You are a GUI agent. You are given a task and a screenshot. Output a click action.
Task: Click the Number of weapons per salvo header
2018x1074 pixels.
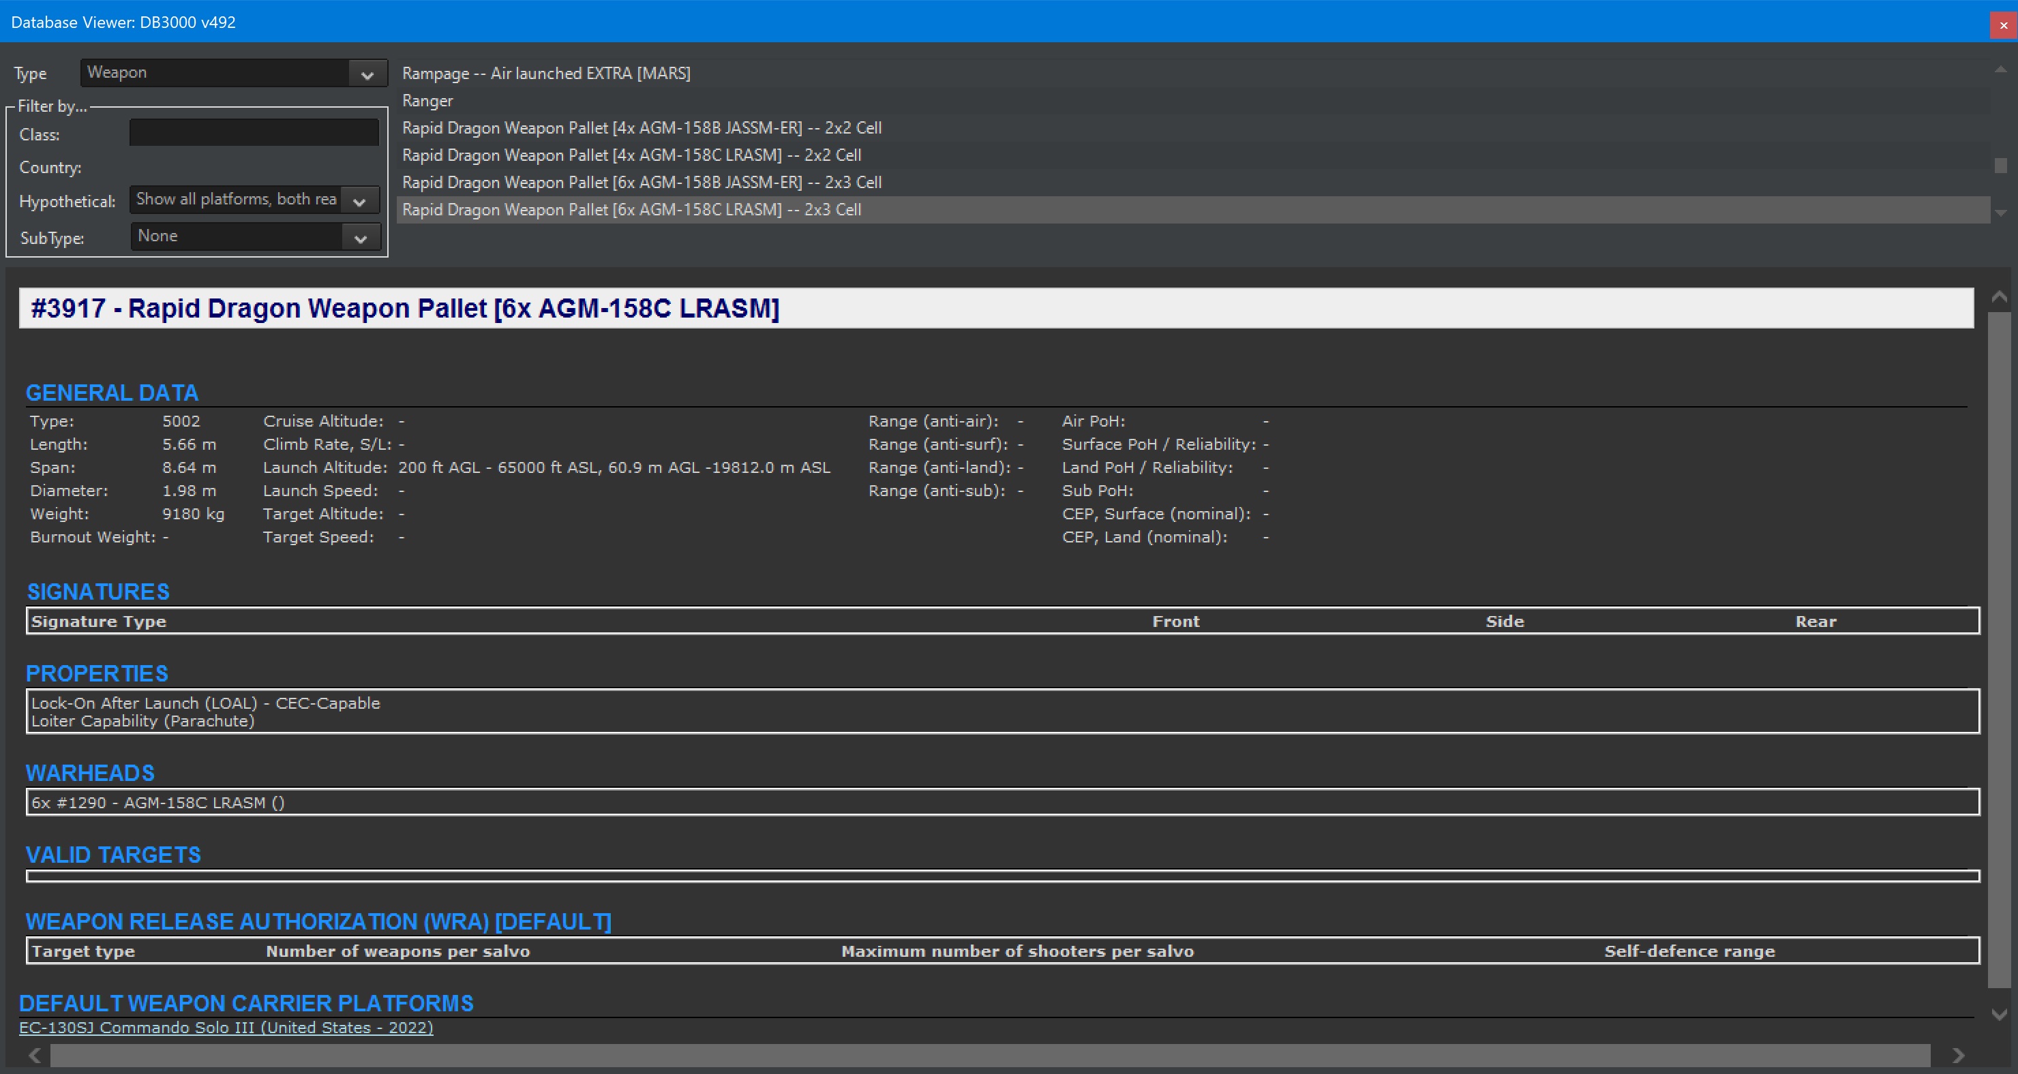point(398,951)
